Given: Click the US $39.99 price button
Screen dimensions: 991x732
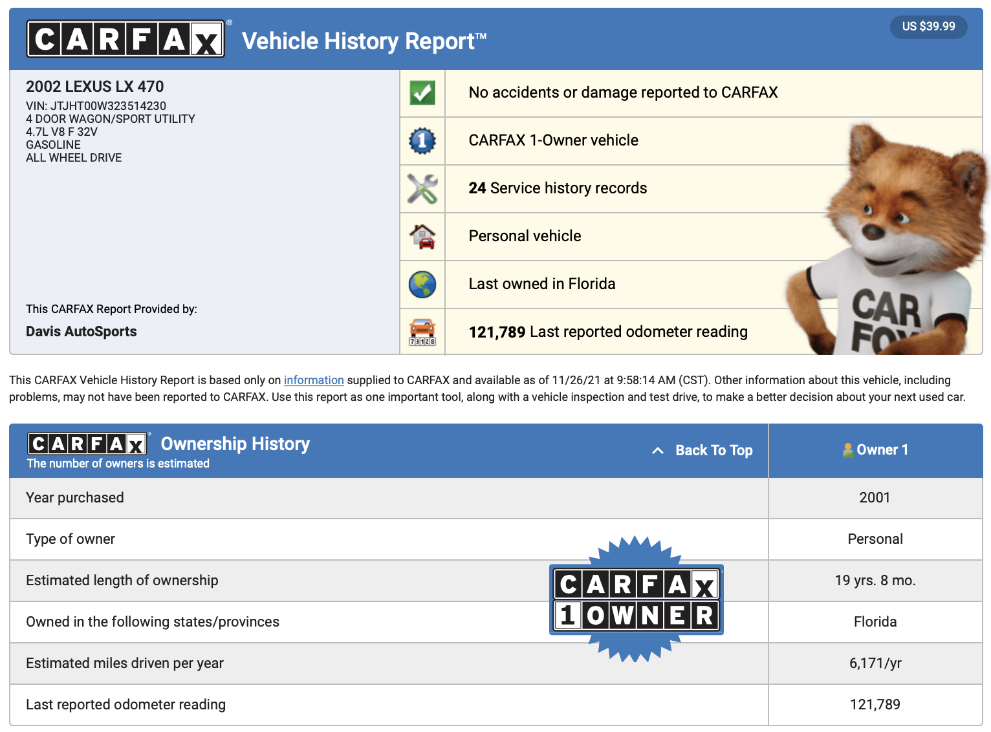Looking at the screenshot, I should point(928,27).
